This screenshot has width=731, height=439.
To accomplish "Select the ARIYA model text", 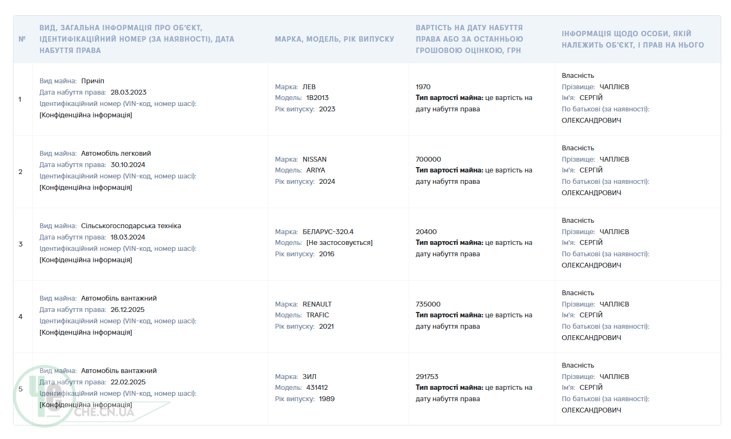I will tap(316, 170).
